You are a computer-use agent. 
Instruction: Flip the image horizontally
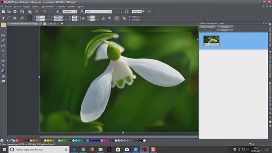tap(103, 18)
